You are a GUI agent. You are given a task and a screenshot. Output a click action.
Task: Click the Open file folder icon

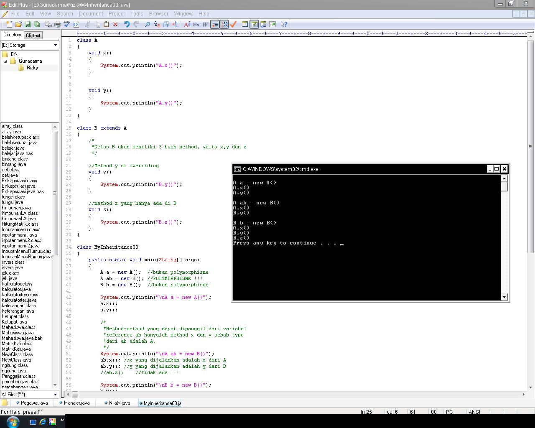tap(18, 24)
